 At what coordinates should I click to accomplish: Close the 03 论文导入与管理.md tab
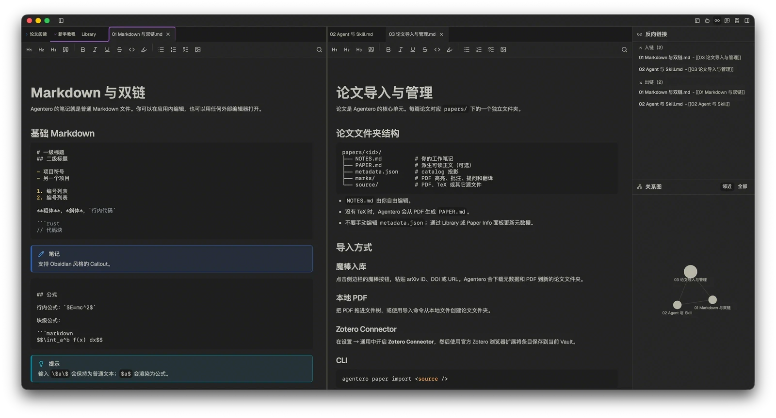coord(441,34)
